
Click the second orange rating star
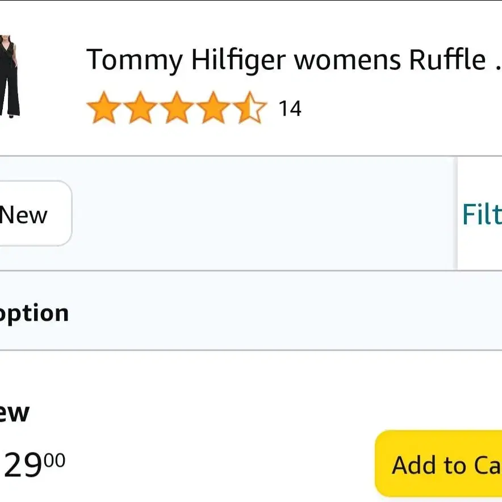pyautogui.click(x=140, y=107)
